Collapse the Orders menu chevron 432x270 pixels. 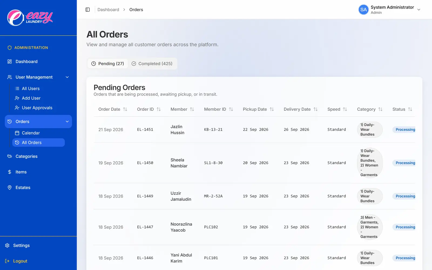click(67, 122)
